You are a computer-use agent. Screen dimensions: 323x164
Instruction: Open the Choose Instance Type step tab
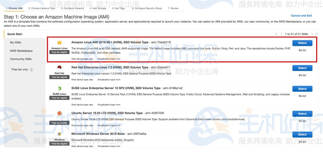[42, 8]
